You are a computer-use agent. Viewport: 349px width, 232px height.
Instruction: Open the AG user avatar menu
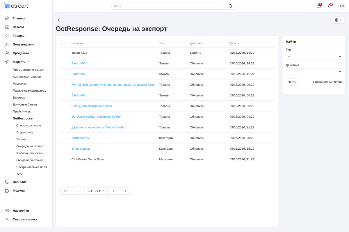pyautogui.click(x=342, y=6)
